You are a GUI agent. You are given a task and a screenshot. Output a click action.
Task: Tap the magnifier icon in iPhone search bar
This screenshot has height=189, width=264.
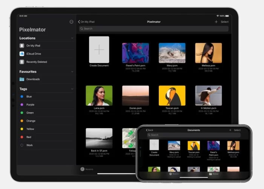point(149,135)
